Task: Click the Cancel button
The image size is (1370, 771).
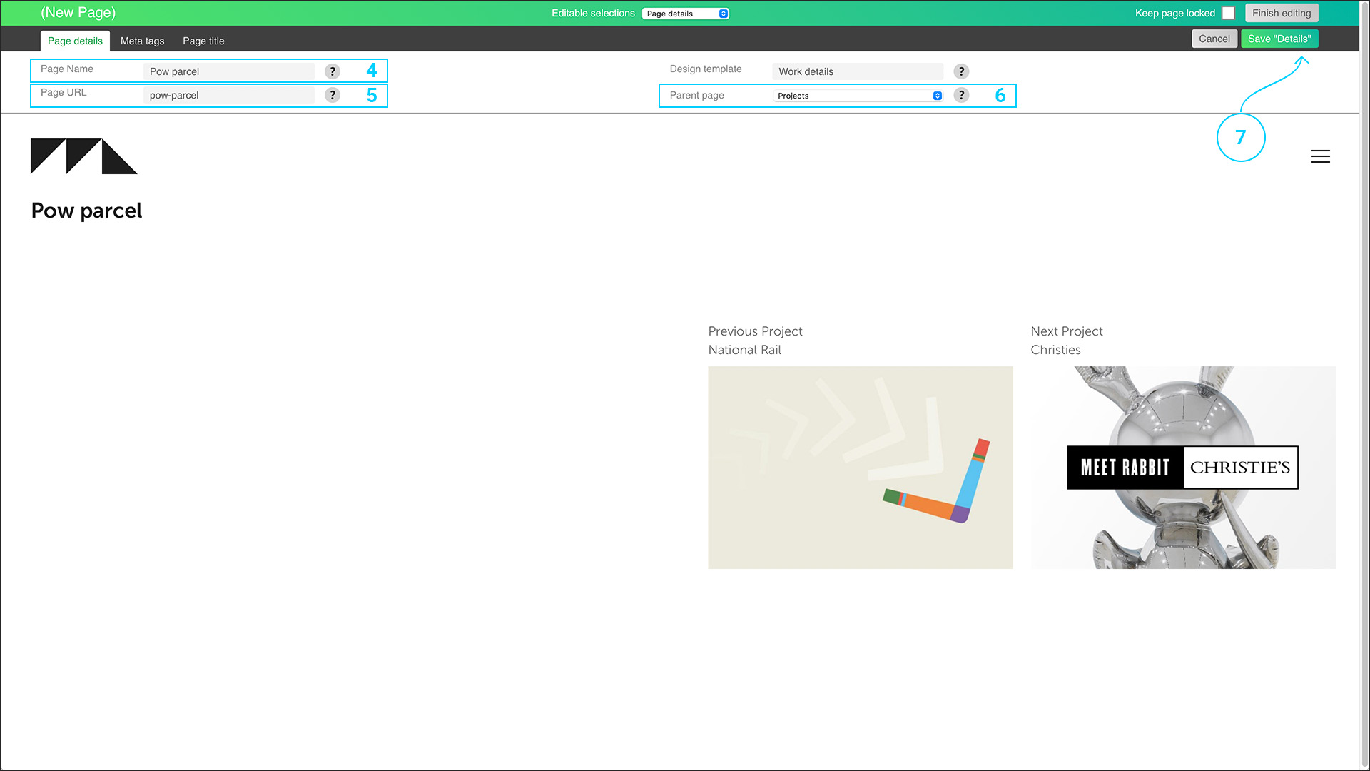Action: point(1214,39)
